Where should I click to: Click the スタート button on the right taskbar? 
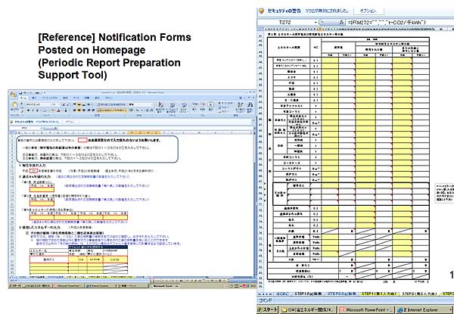[267, 309]
